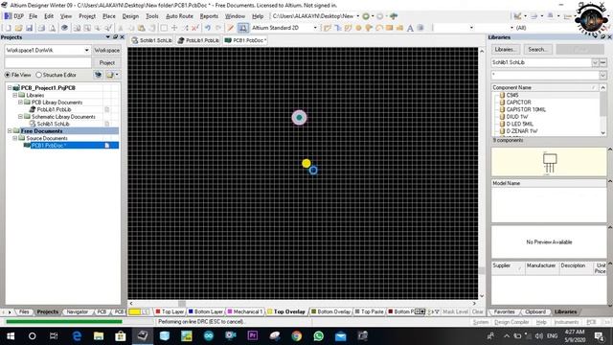
Task: Click the Paste clipboard toolbar icon
Action: 142,28
